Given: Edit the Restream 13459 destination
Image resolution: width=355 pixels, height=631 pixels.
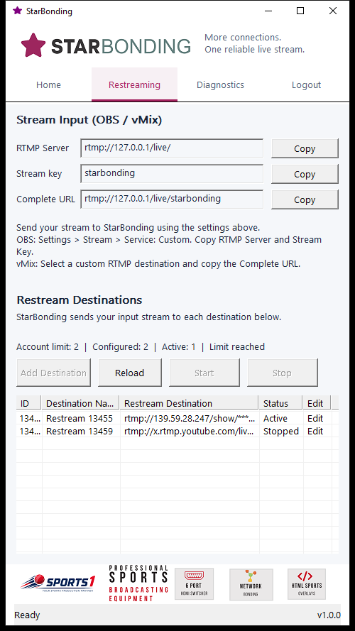Looking at the screenshot, I should [315, 432].
